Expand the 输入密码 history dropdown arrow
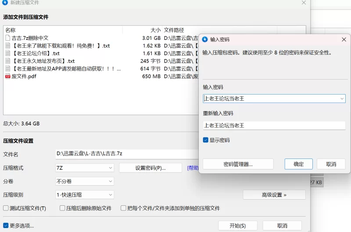Viewport: 351px width, 232px height. [341, 99]
